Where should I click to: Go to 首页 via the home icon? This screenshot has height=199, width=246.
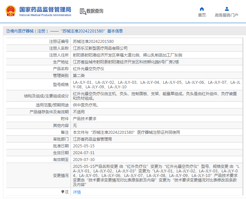coord(202,9)
